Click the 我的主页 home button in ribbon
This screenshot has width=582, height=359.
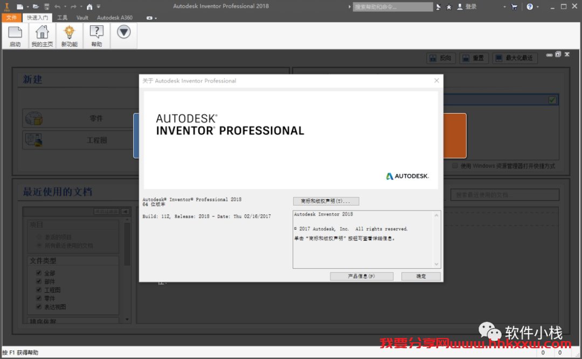click(42, 36)
